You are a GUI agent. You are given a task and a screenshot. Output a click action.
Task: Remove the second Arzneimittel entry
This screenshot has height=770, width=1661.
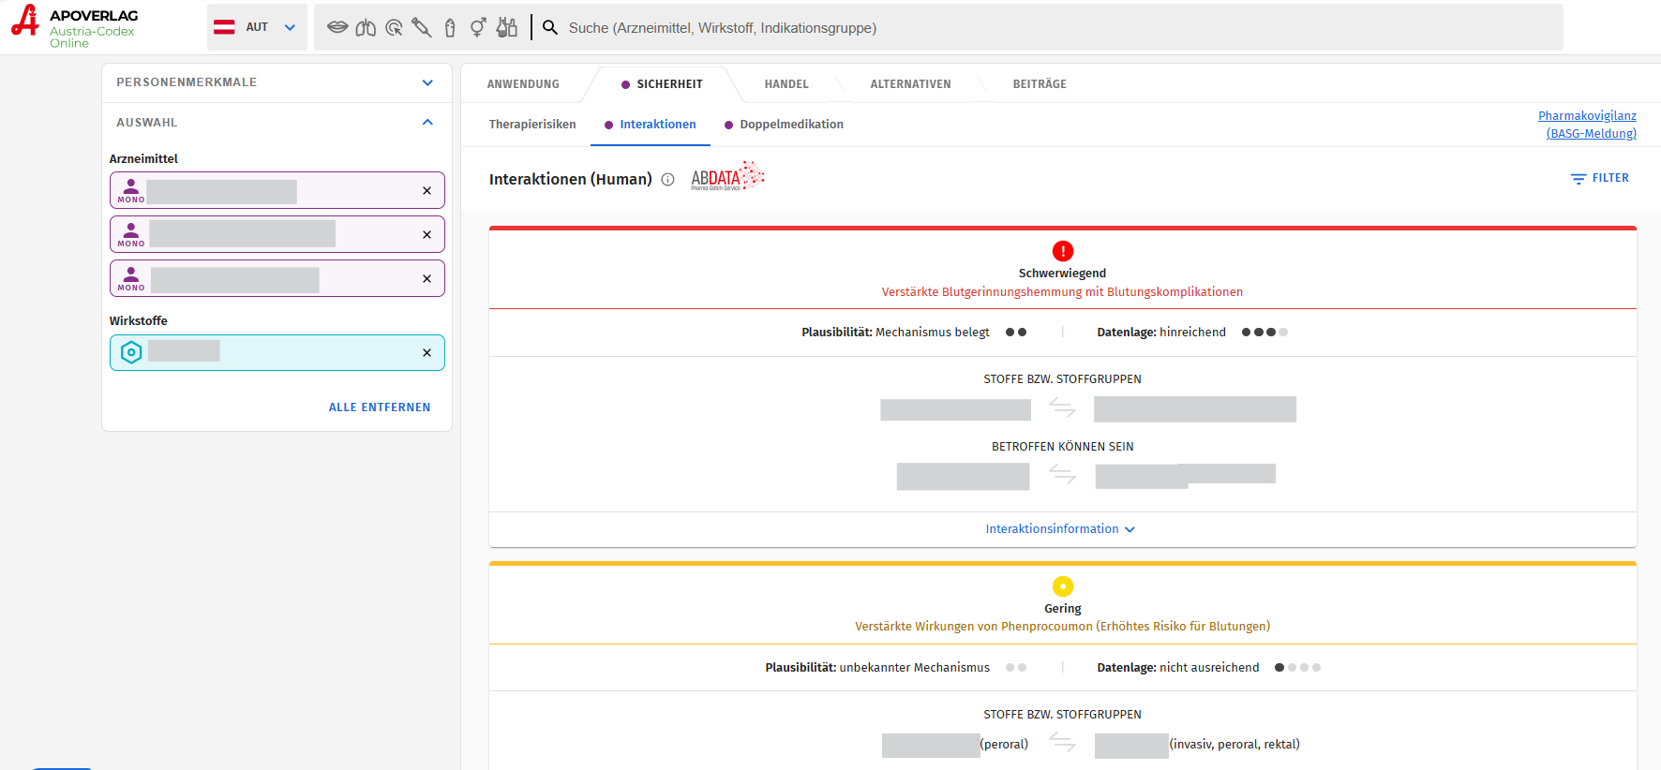(x=426, y=234)
